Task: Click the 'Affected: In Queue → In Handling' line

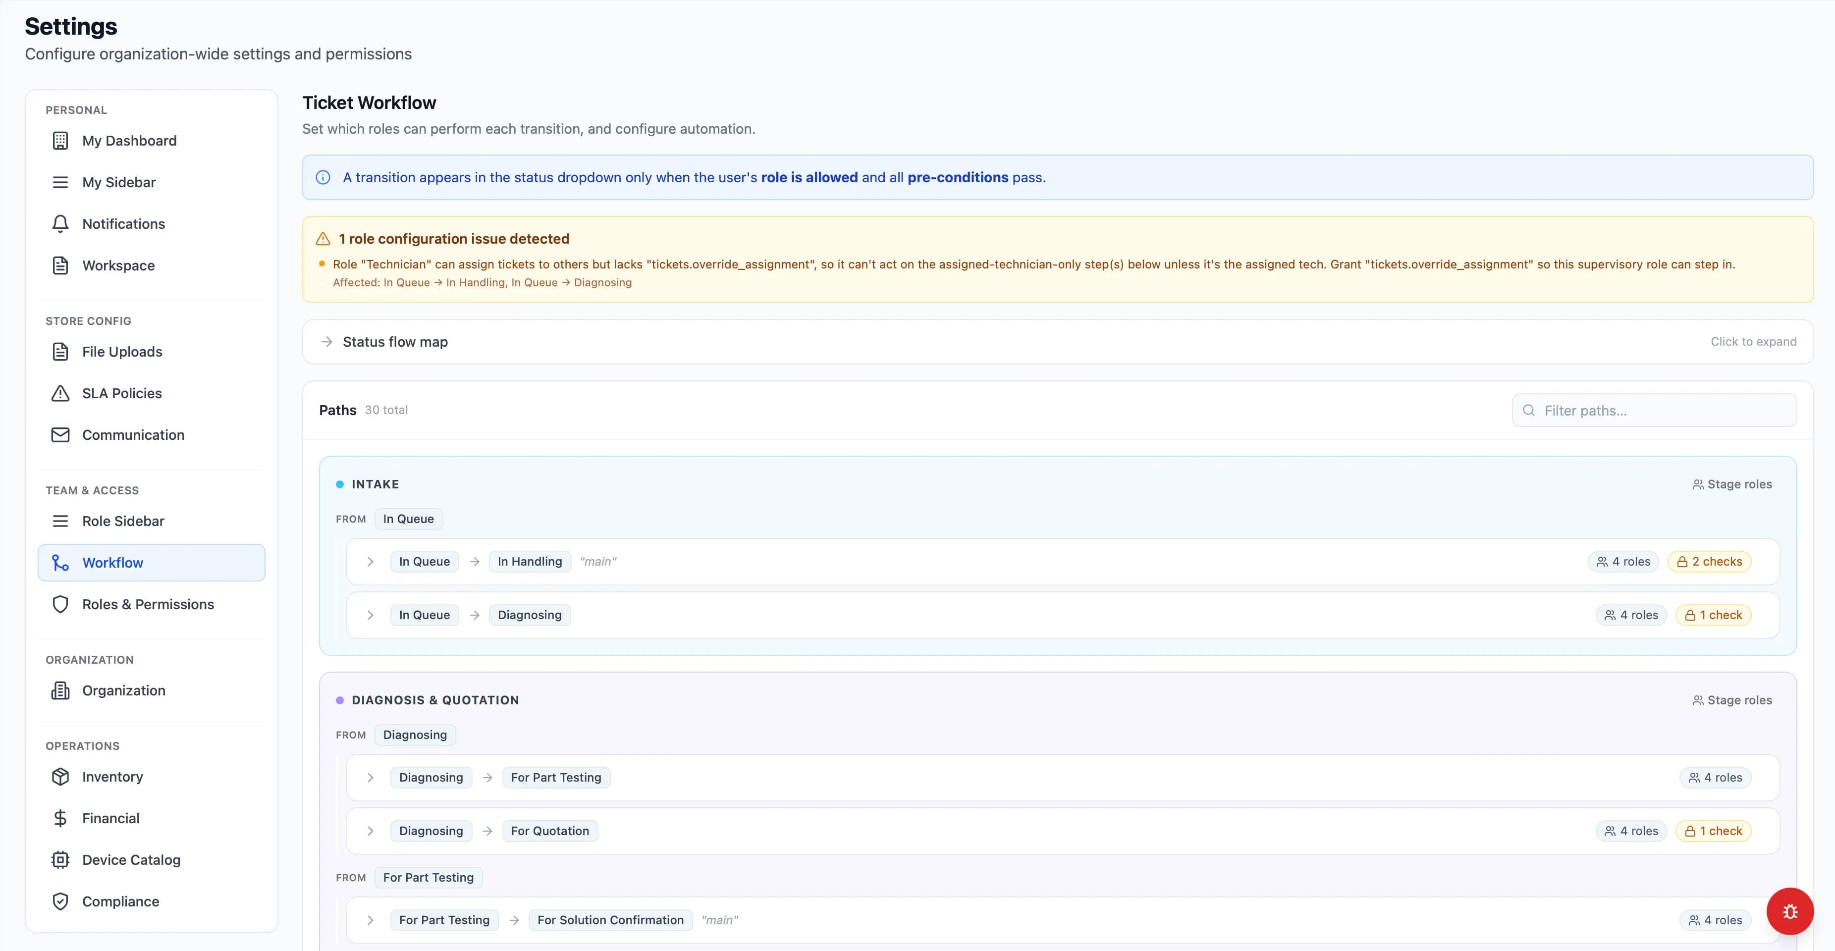Action: pos(482,283)
